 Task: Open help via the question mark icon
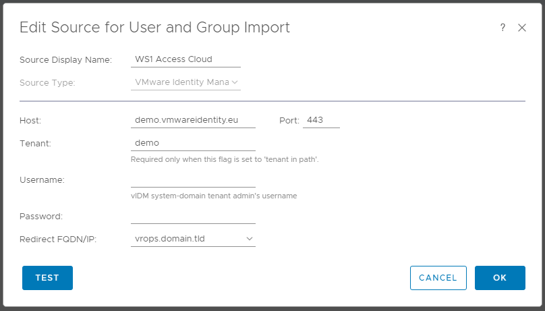click(503, 28)
